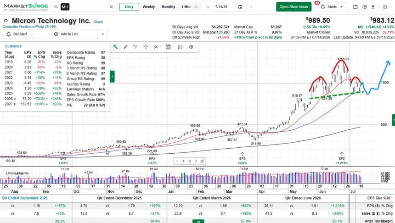Image resolution: width=395 pixels, height=223 pixels.
Task: Click 2026 e EPS value 73.20
Action: coord(27,99)
